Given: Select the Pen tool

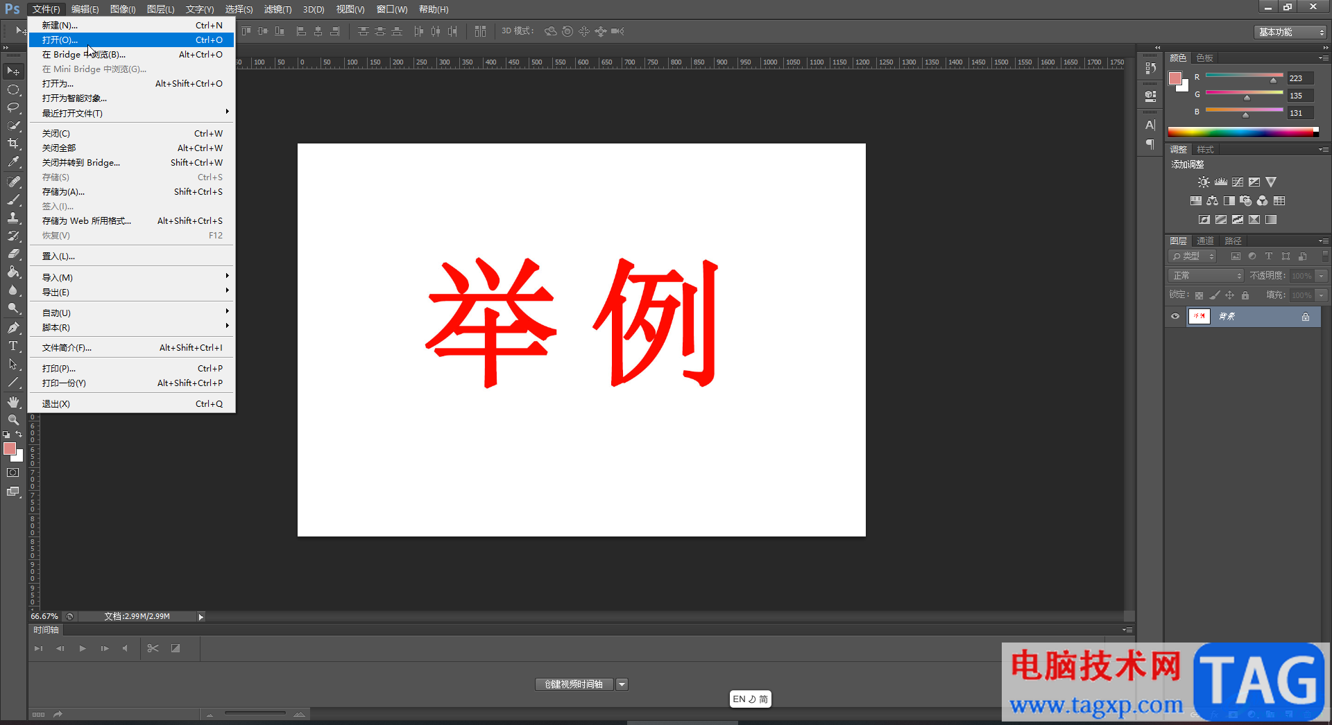Looking at the screenshot, I should tap(13, 328).
